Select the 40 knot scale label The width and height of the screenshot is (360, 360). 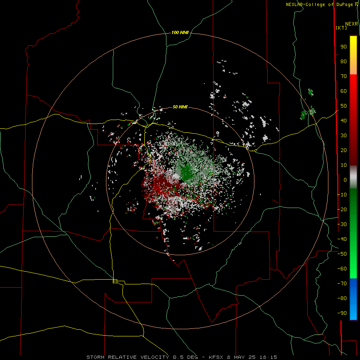click(x=344, y=121)
